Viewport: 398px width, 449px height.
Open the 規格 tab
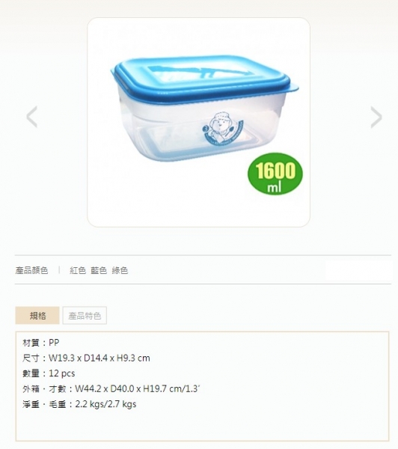[x=37, y=315]
